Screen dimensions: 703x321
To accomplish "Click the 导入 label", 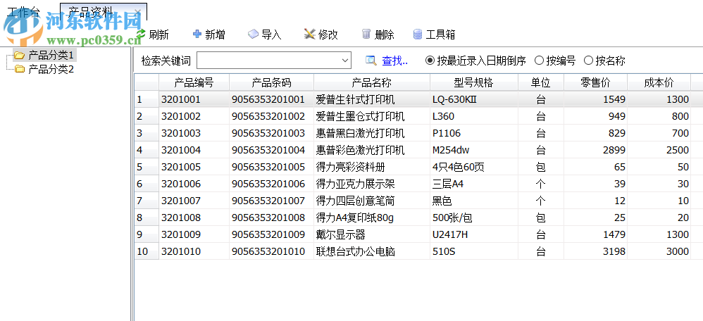I will [271, 34].
